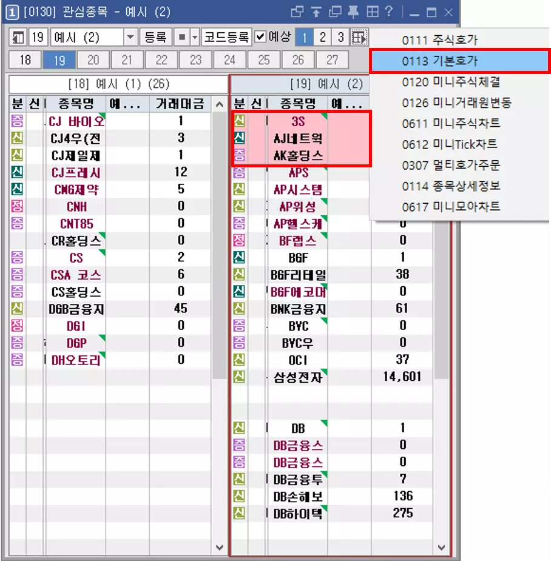This screenshot has width=551, height=561.
Task: Select 0617 미니모아차트 menu item
Action: point(459,207)
